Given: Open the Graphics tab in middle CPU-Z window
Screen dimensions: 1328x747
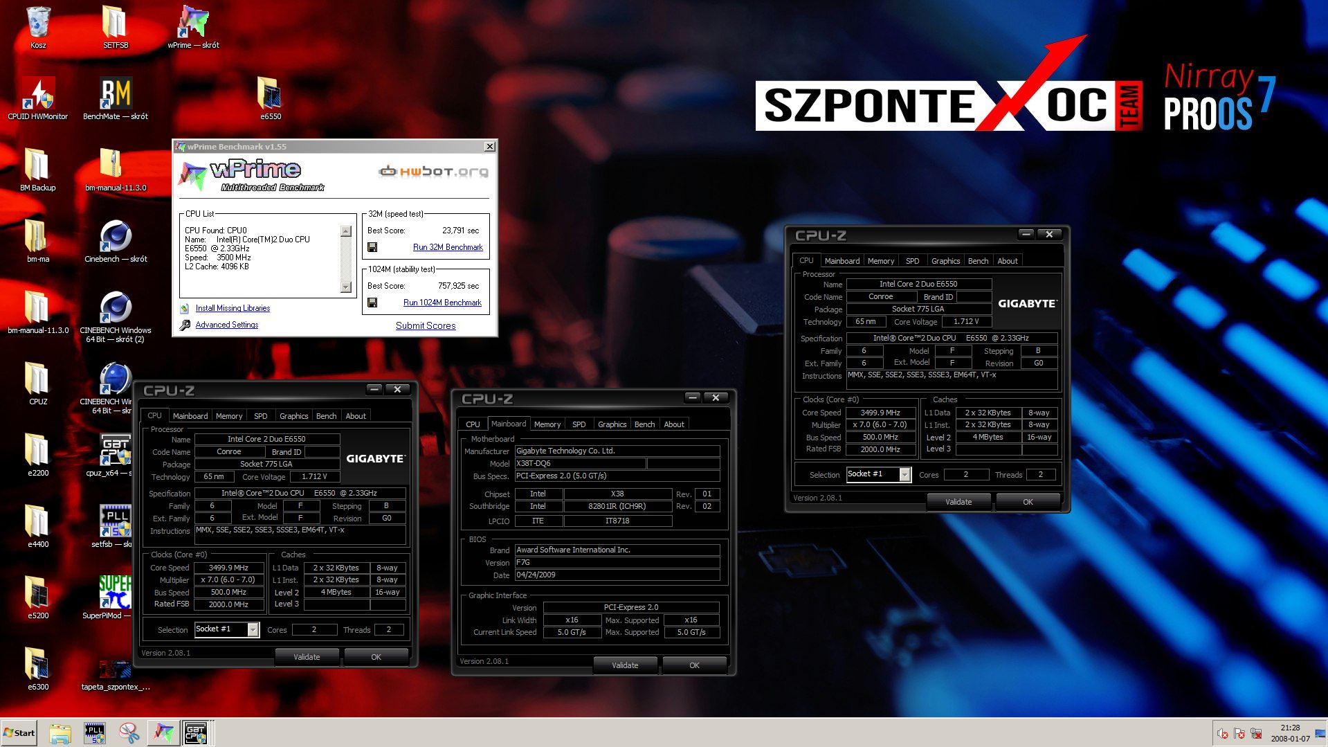Looking at the screenshot, I should 612,424.
